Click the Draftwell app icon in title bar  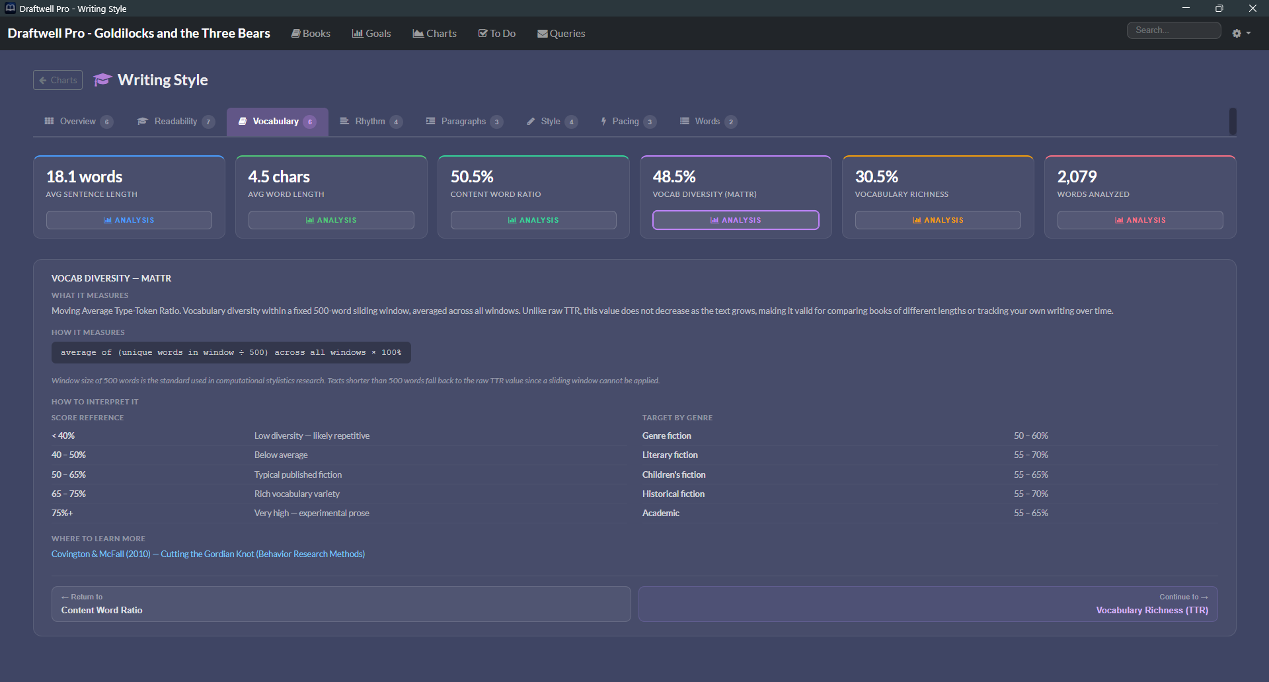(10, 8)
